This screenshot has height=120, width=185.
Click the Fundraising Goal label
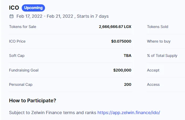(24, 70)
